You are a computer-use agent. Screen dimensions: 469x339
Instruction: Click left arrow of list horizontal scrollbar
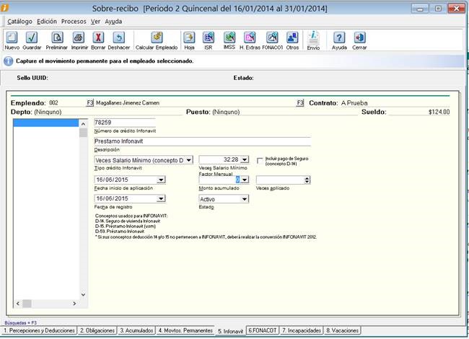[x=18, y=304]
